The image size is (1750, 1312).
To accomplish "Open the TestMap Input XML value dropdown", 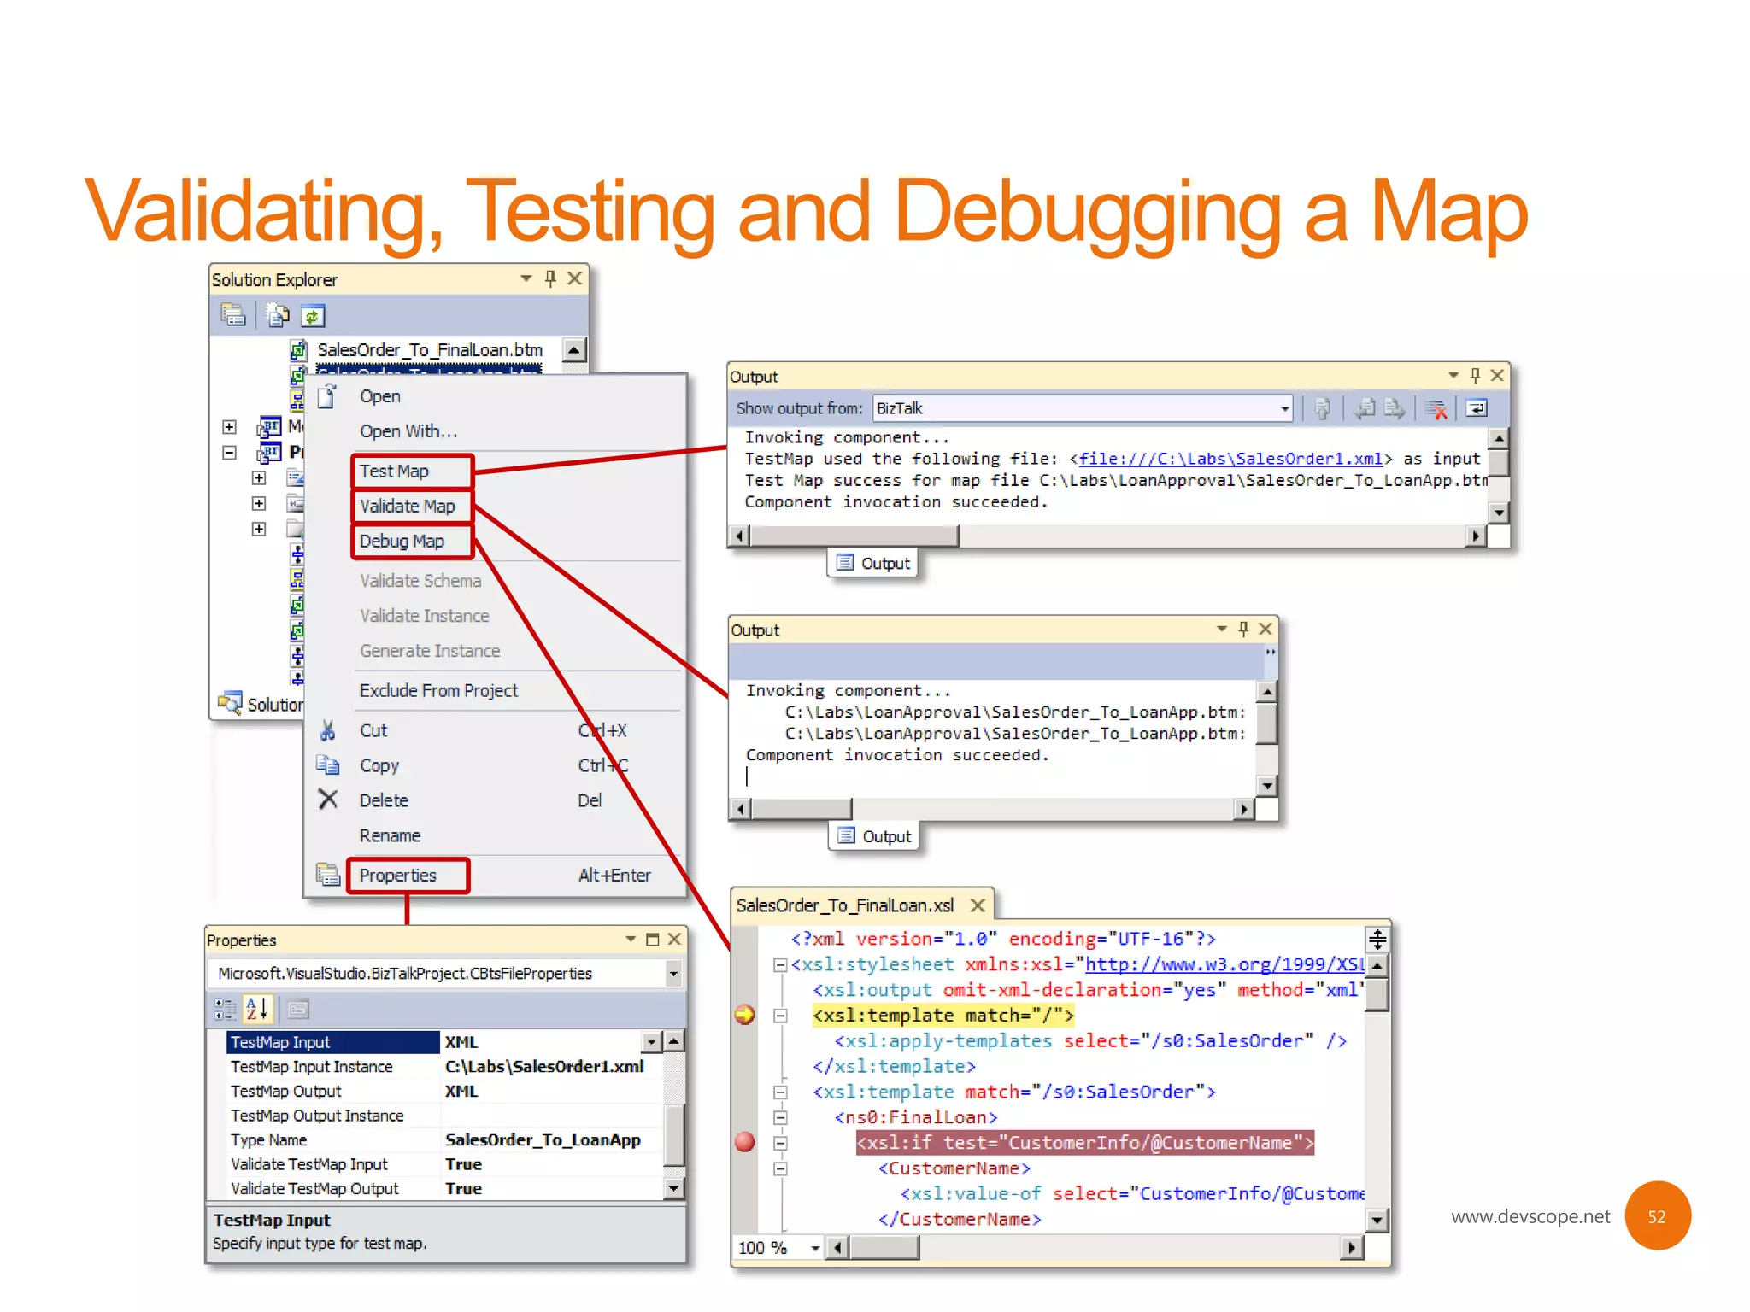I will (x=652, y=1042).
